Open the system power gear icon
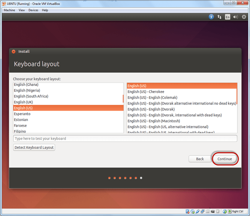The image size is (250, 216). pyautogui.click(x=244, y=17)
